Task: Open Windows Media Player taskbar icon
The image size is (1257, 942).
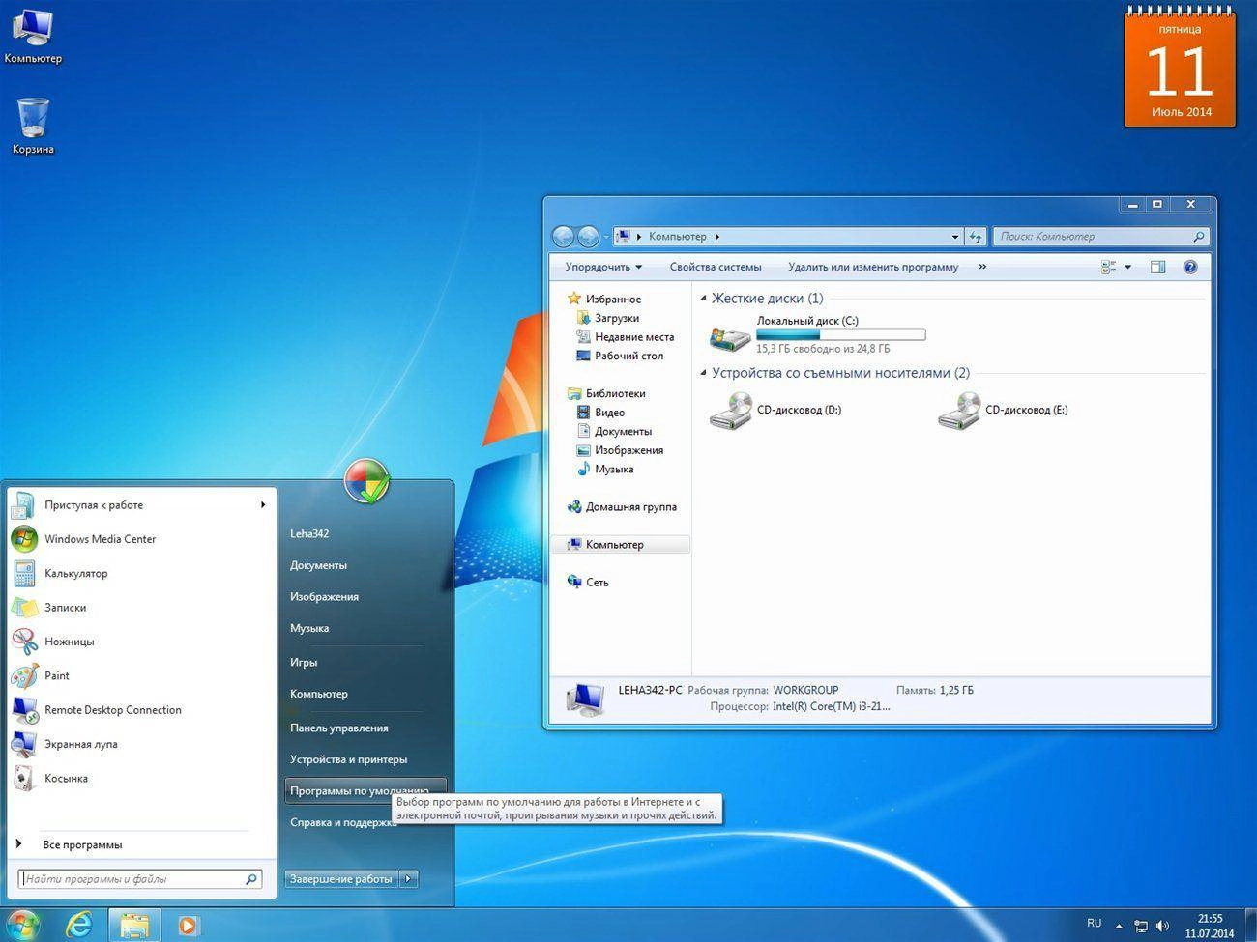Action: click(188, 926)
